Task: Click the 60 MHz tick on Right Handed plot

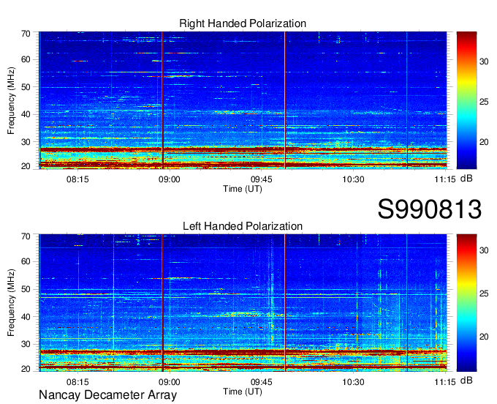Action: click(x=26, y=59)
